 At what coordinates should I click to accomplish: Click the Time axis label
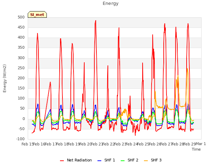[x=196, y=149]
